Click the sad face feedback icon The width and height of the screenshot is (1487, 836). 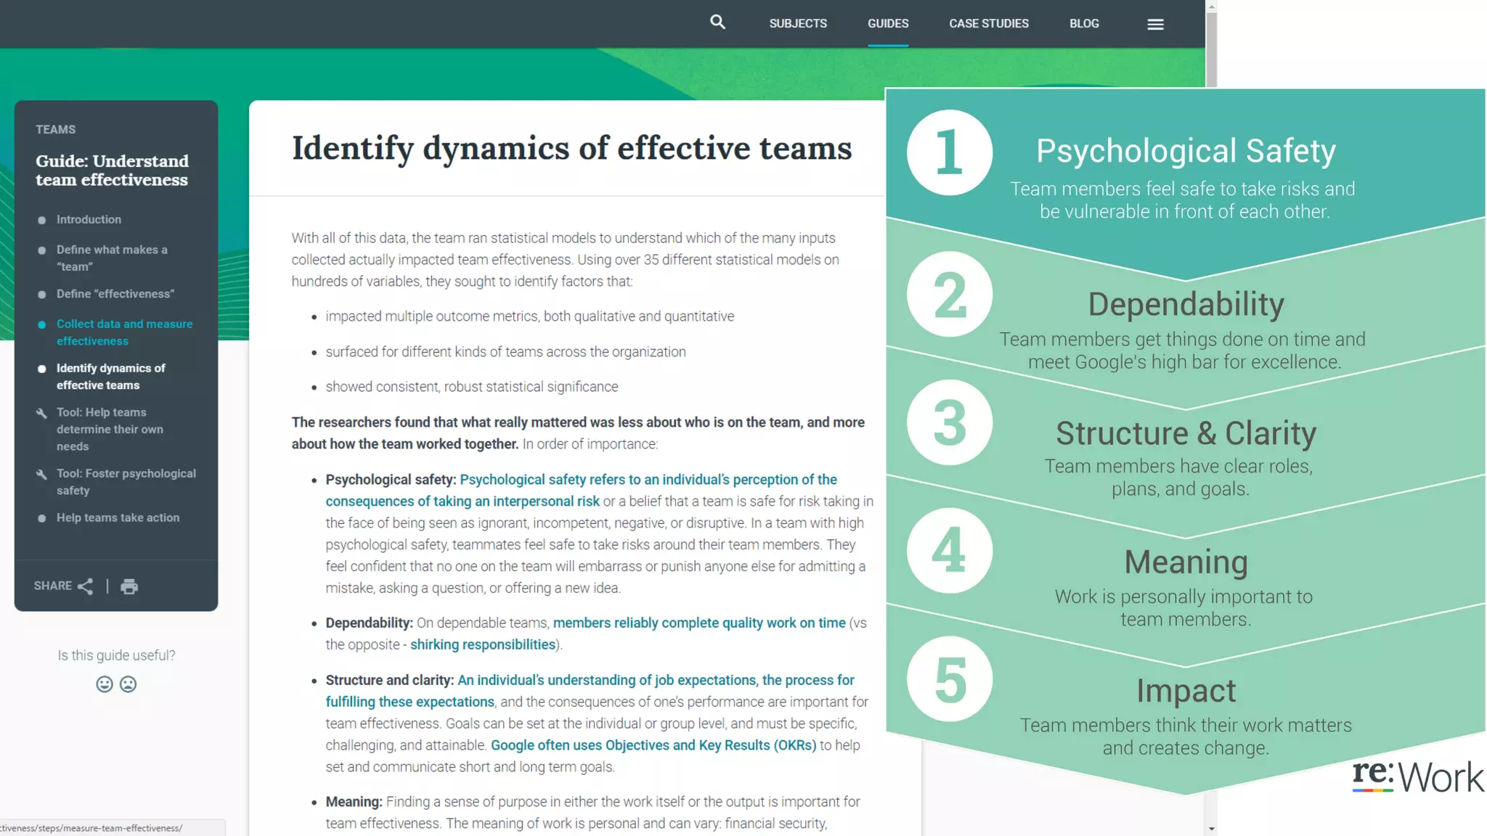[128, 684]
